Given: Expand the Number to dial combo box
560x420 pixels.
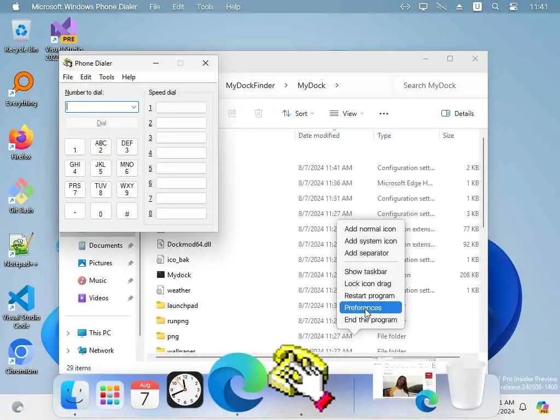Looking at the screenshot, I should [133, 107].
